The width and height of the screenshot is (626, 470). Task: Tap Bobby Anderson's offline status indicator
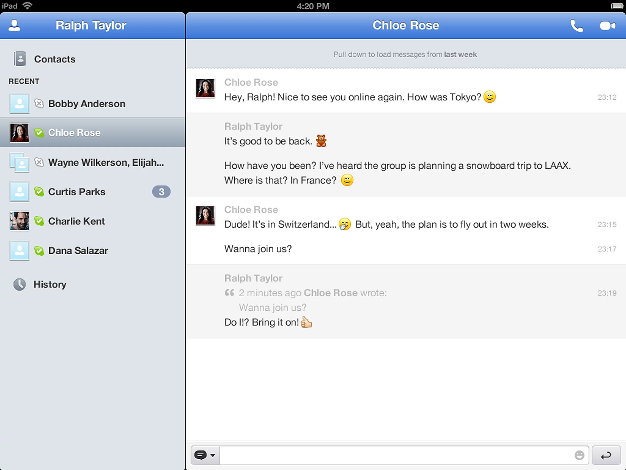click(x=40, y=104)
